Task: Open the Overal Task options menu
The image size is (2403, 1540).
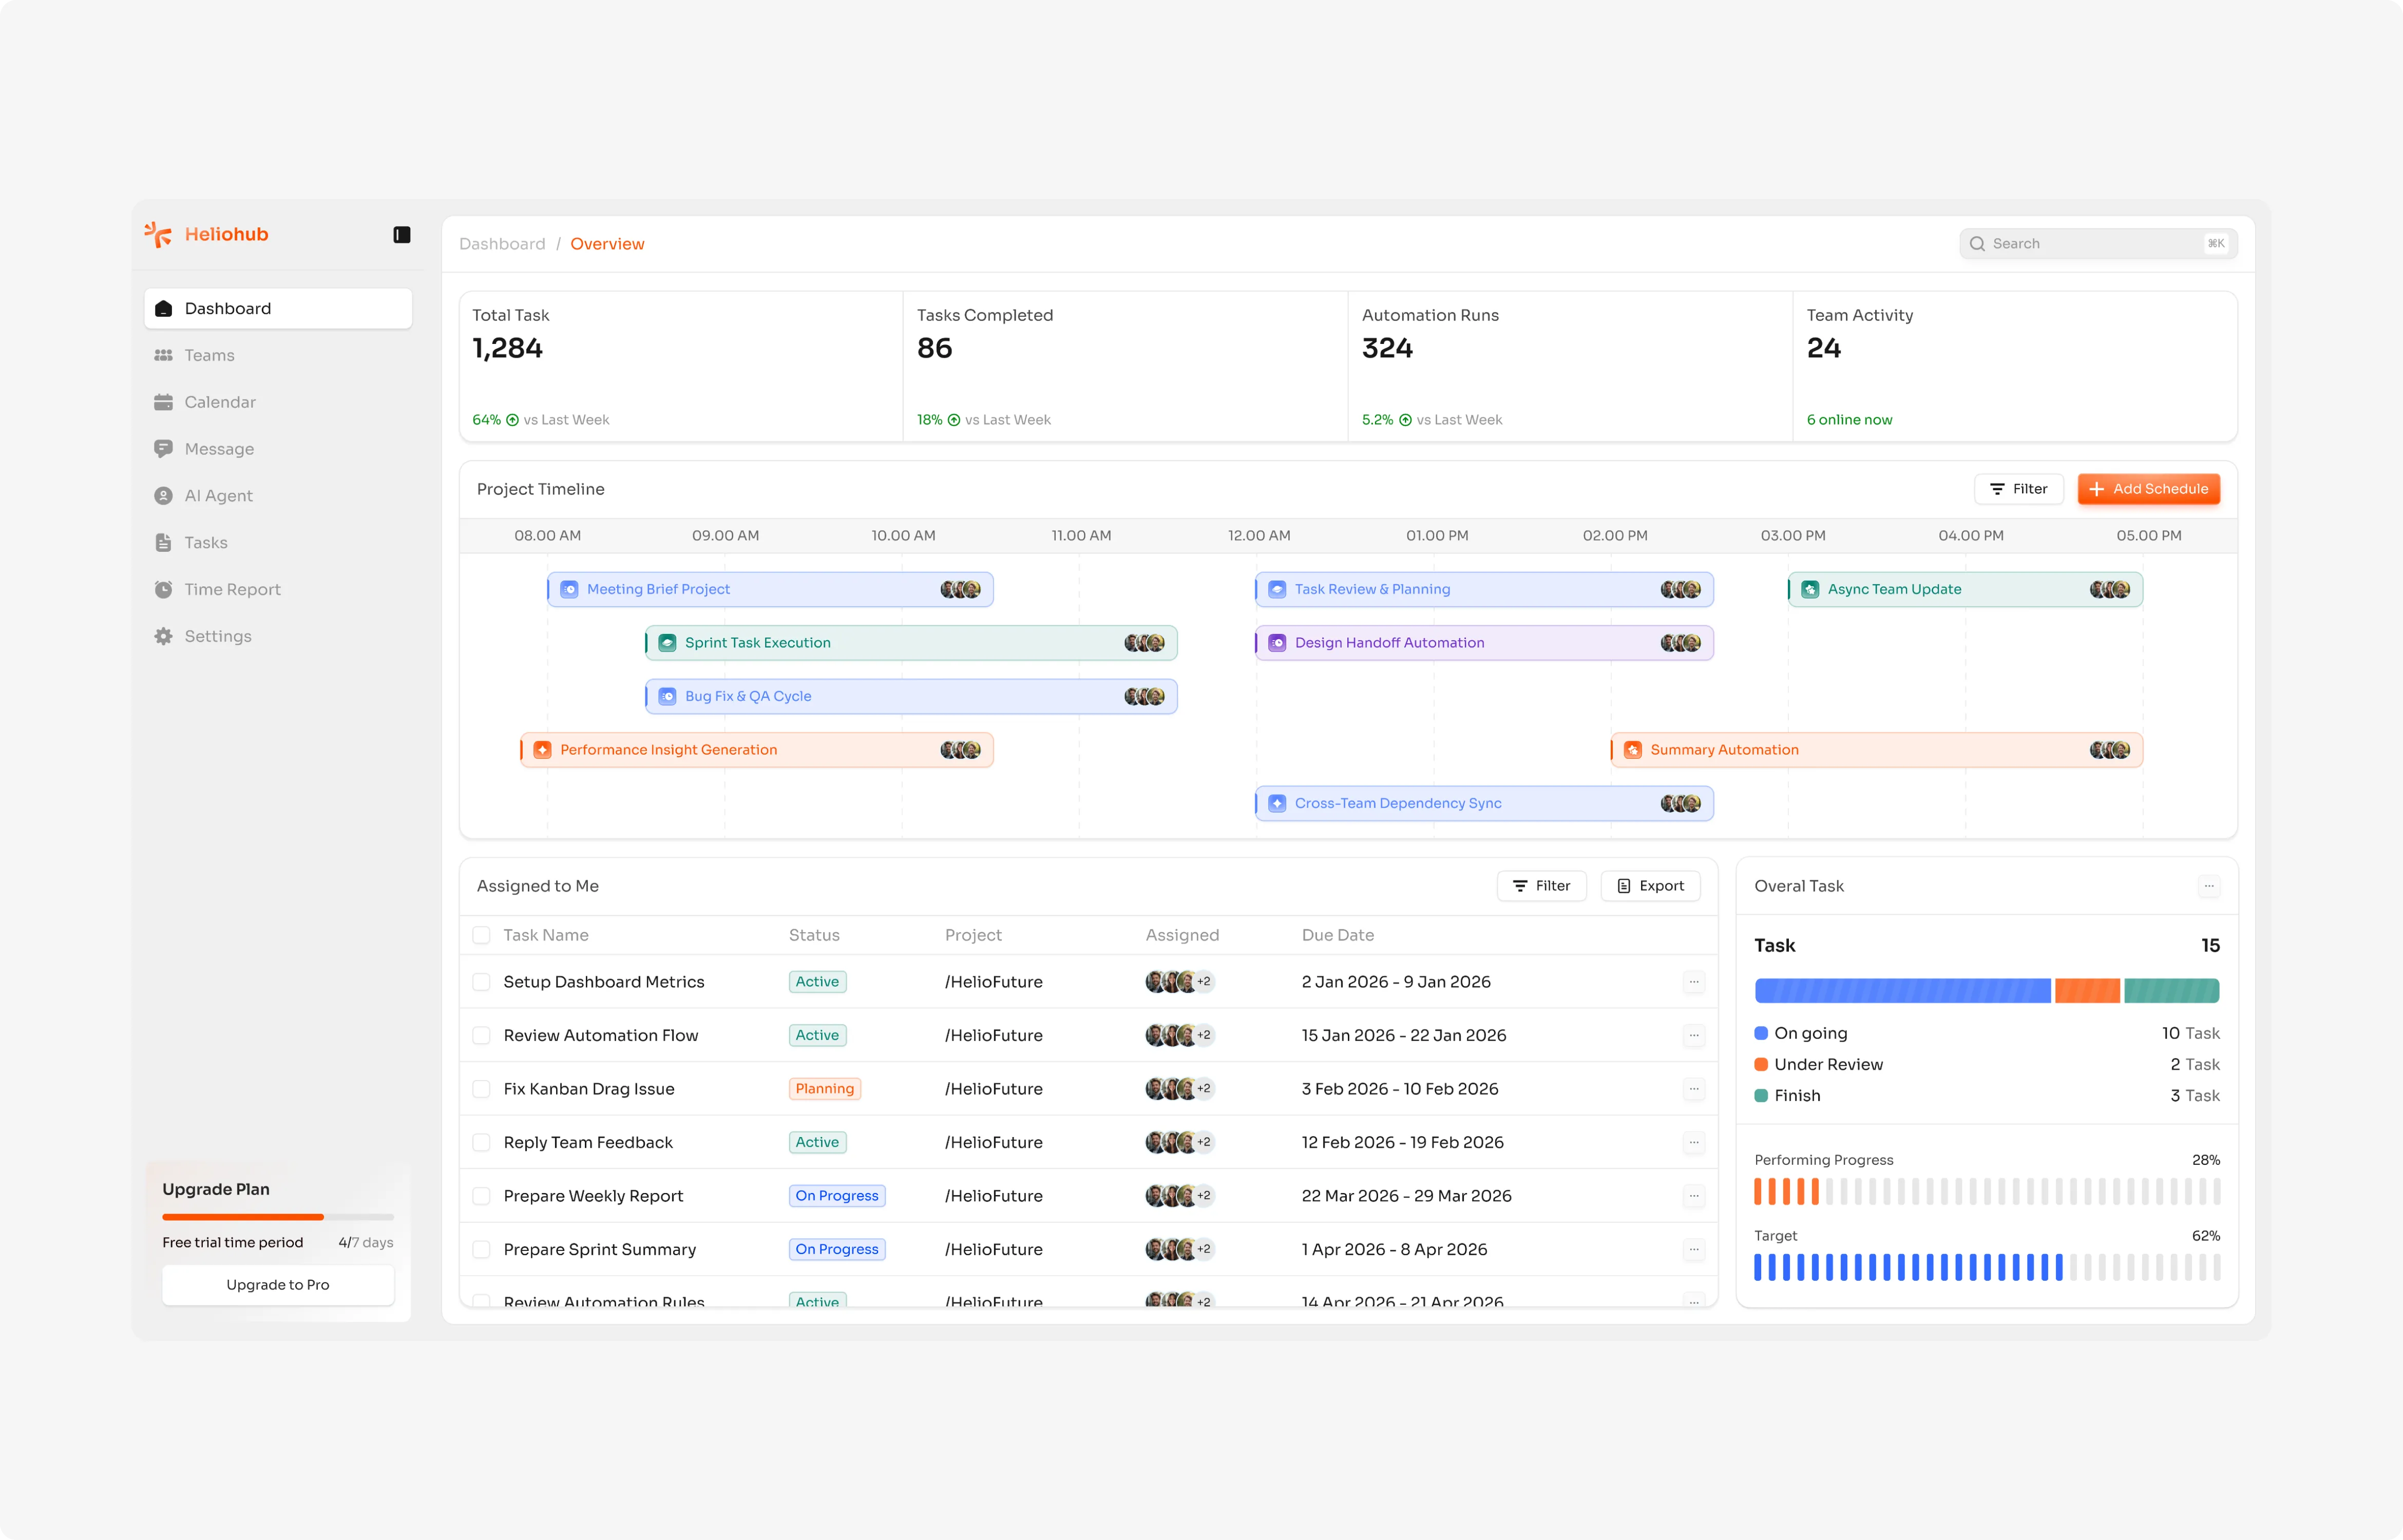Action: 2209,886
